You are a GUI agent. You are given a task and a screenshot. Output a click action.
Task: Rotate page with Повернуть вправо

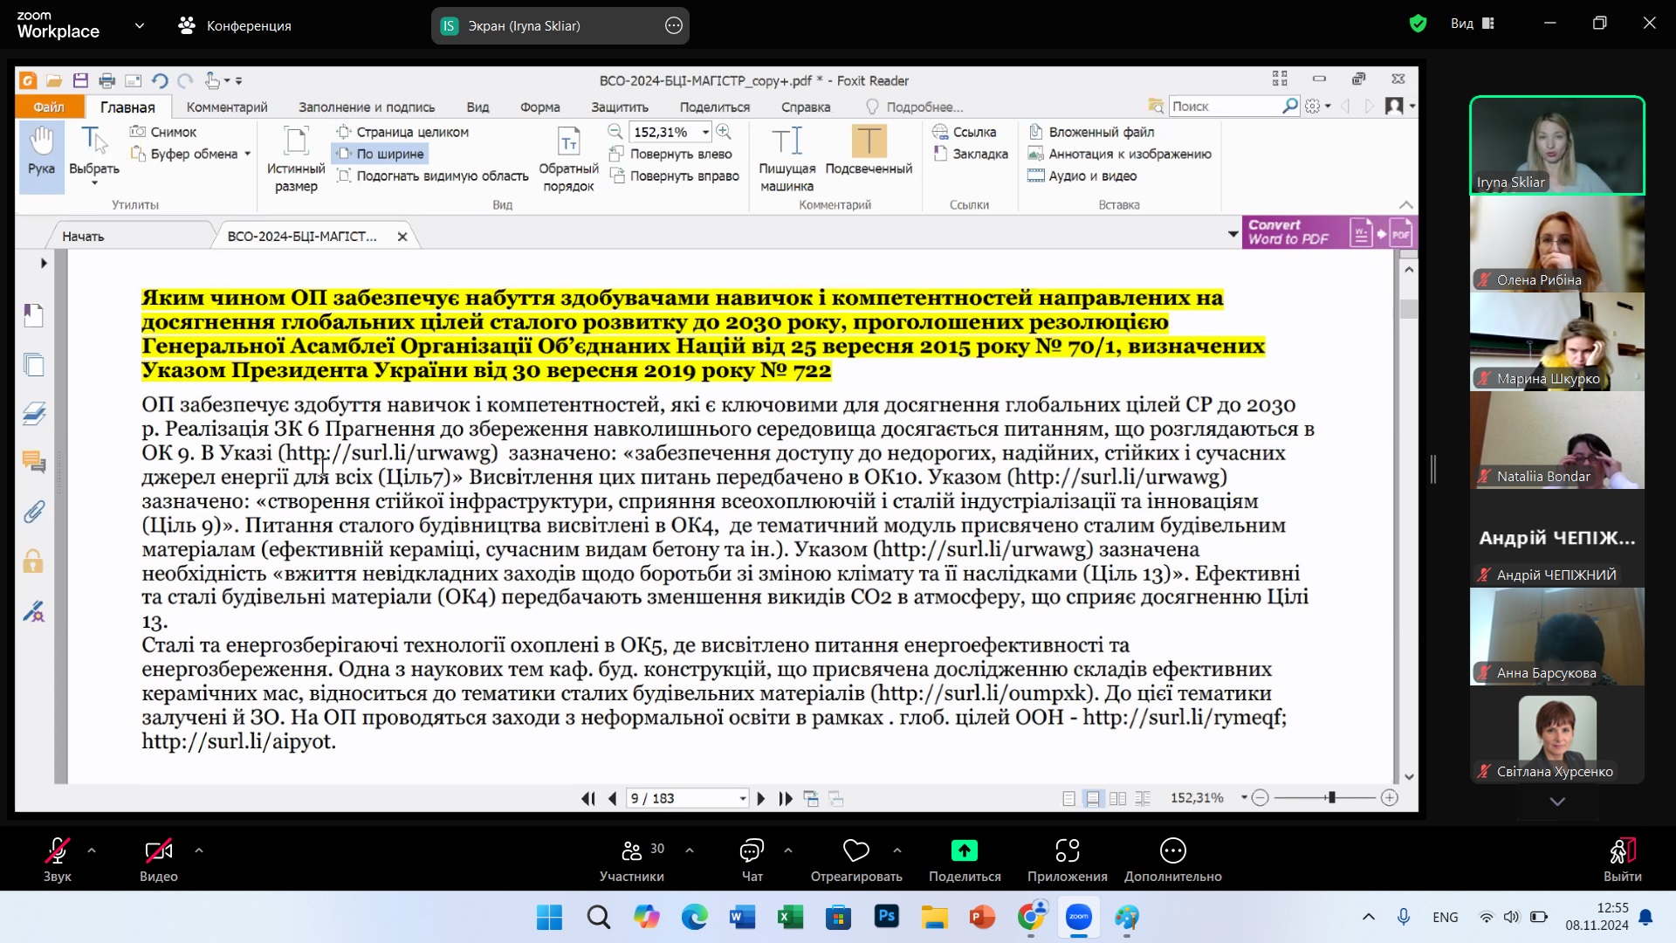coord(675,176)
